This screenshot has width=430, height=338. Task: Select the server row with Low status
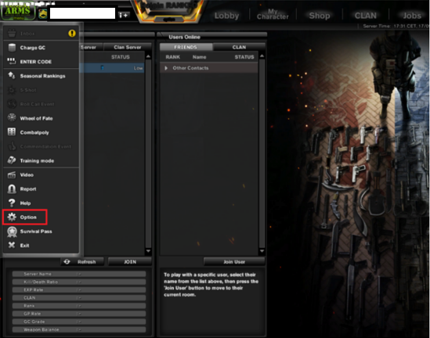point(112,68)
